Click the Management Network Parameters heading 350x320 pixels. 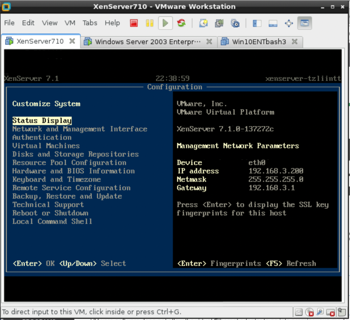coord(238,146)
